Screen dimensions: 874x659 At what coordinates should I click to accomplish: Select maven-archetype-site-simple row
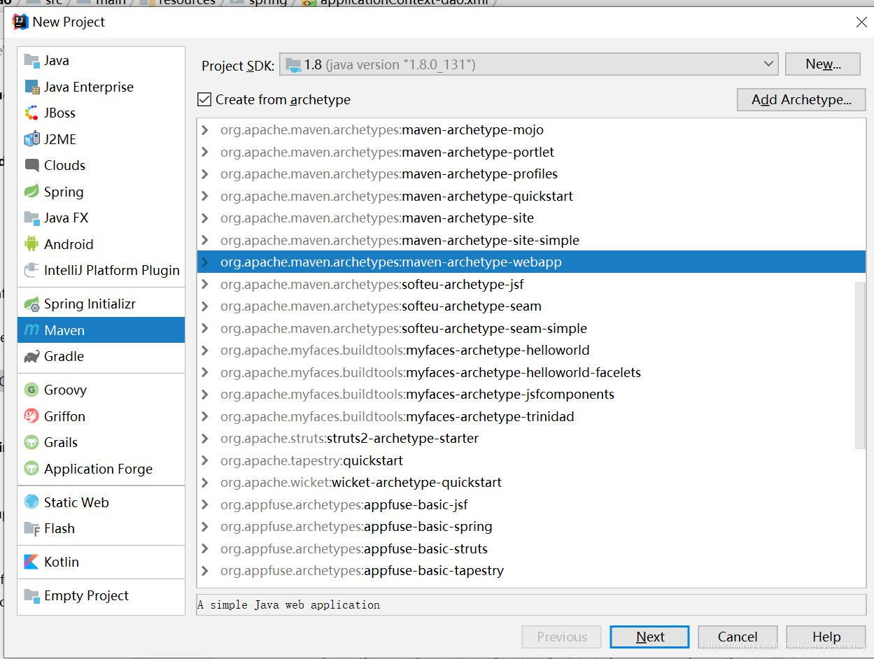tap(531, 240)
